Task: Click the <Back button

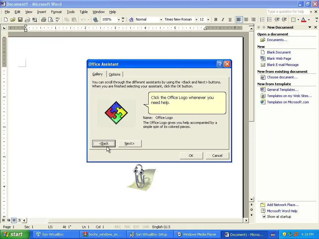Action: click(x=104, y=143)
